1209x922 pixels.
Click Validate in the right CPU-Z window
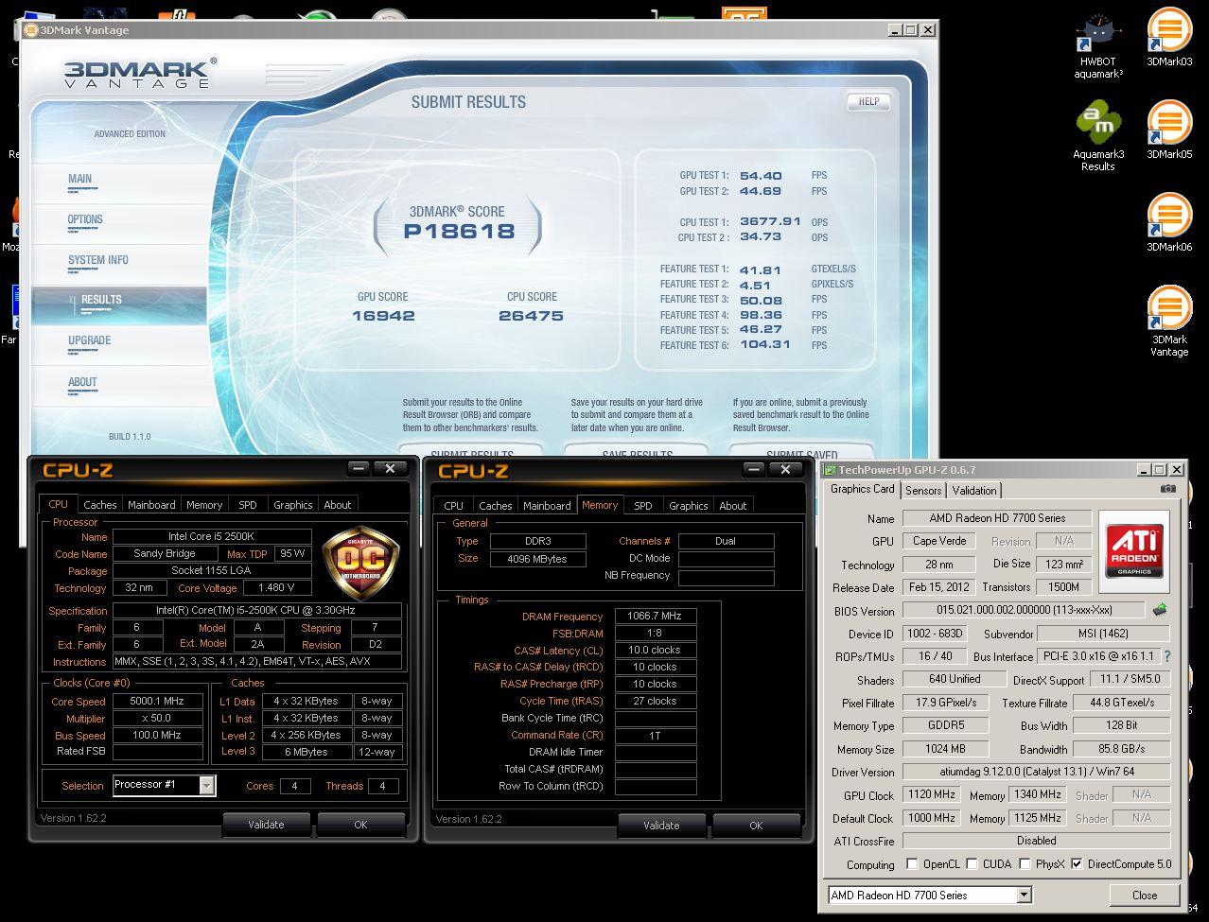point(661,826)
